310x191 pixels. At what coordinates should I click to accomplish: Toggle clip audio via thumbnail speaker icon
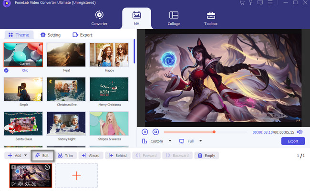pyautogui.click(x=20, y=184)
